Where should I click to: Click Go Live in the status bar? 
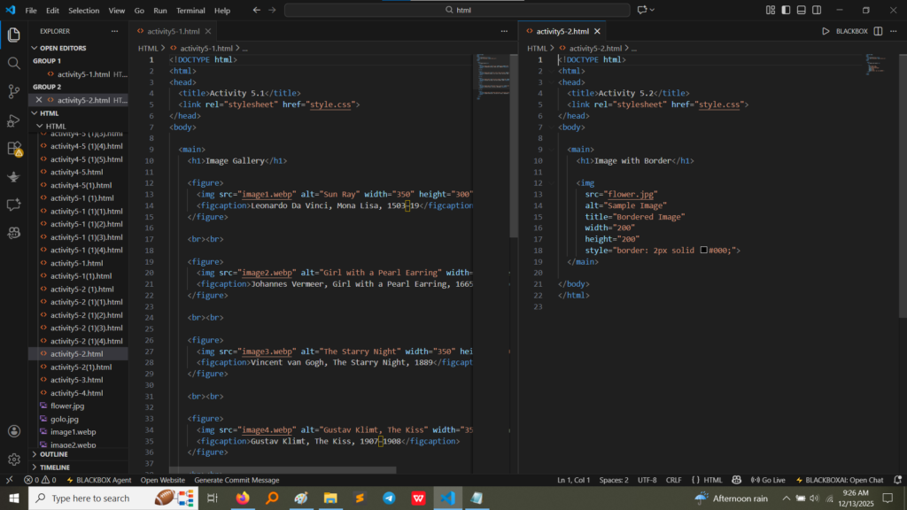tap(767, 480)
